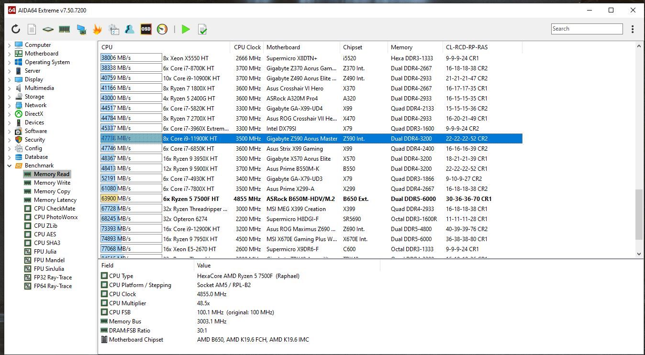Click in the Search input field

(587, 29)
